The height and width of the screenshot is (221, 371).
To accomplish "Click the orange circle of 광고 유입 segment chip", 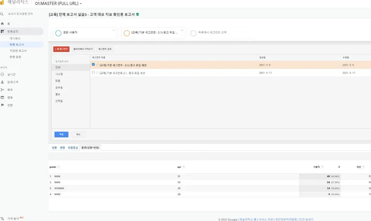I will point(127,33).
